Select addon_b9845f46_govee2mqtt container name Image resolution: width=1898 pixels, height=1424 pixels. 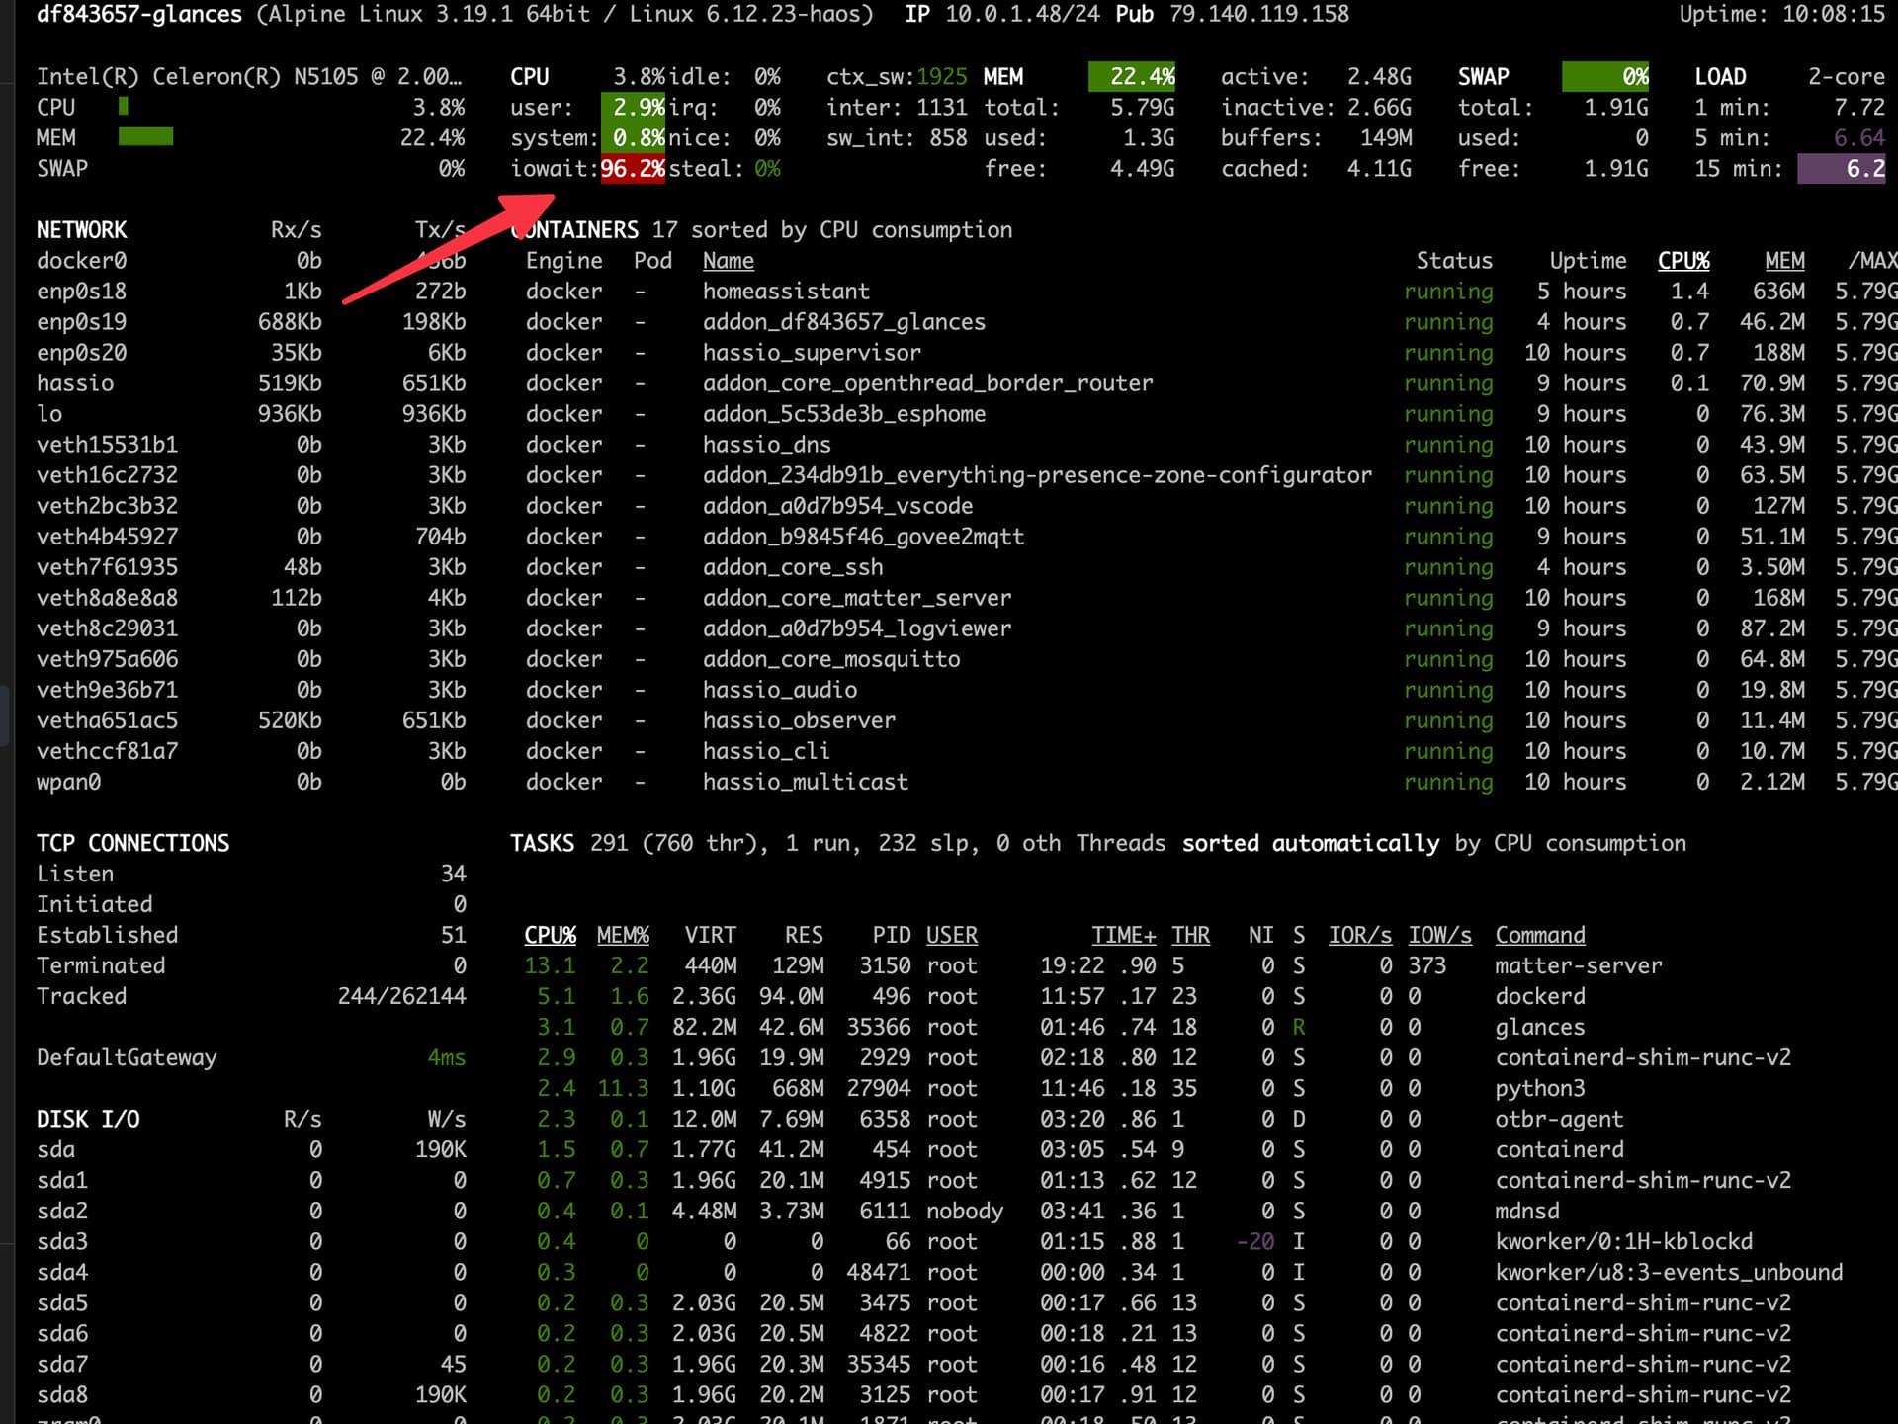863,537
